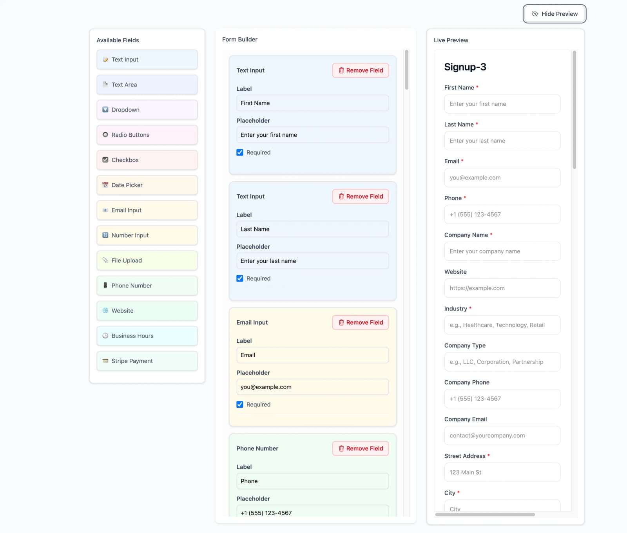Click the Stripe Payment card icon
The image size is (627, 533).
(105, 361)
